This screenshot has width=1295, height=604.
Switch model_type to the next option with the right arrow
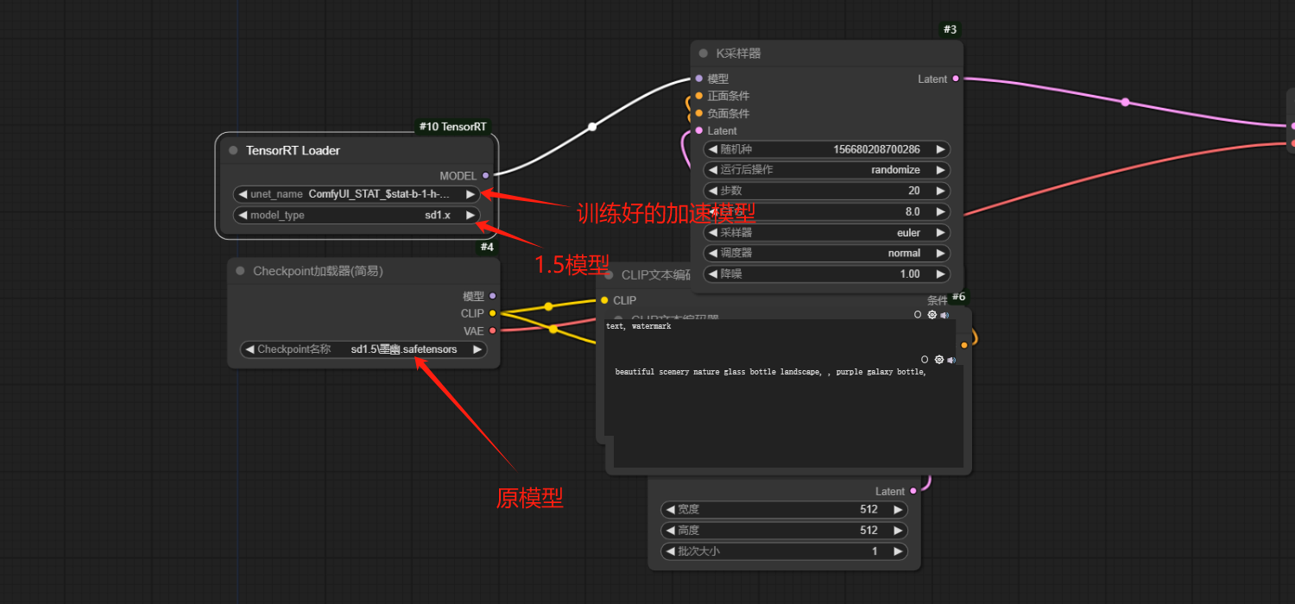coord(471,215)
